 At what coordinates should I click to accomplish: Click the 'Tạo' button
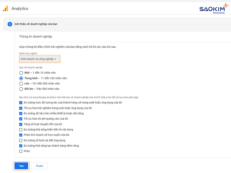[x=21, y=166]
